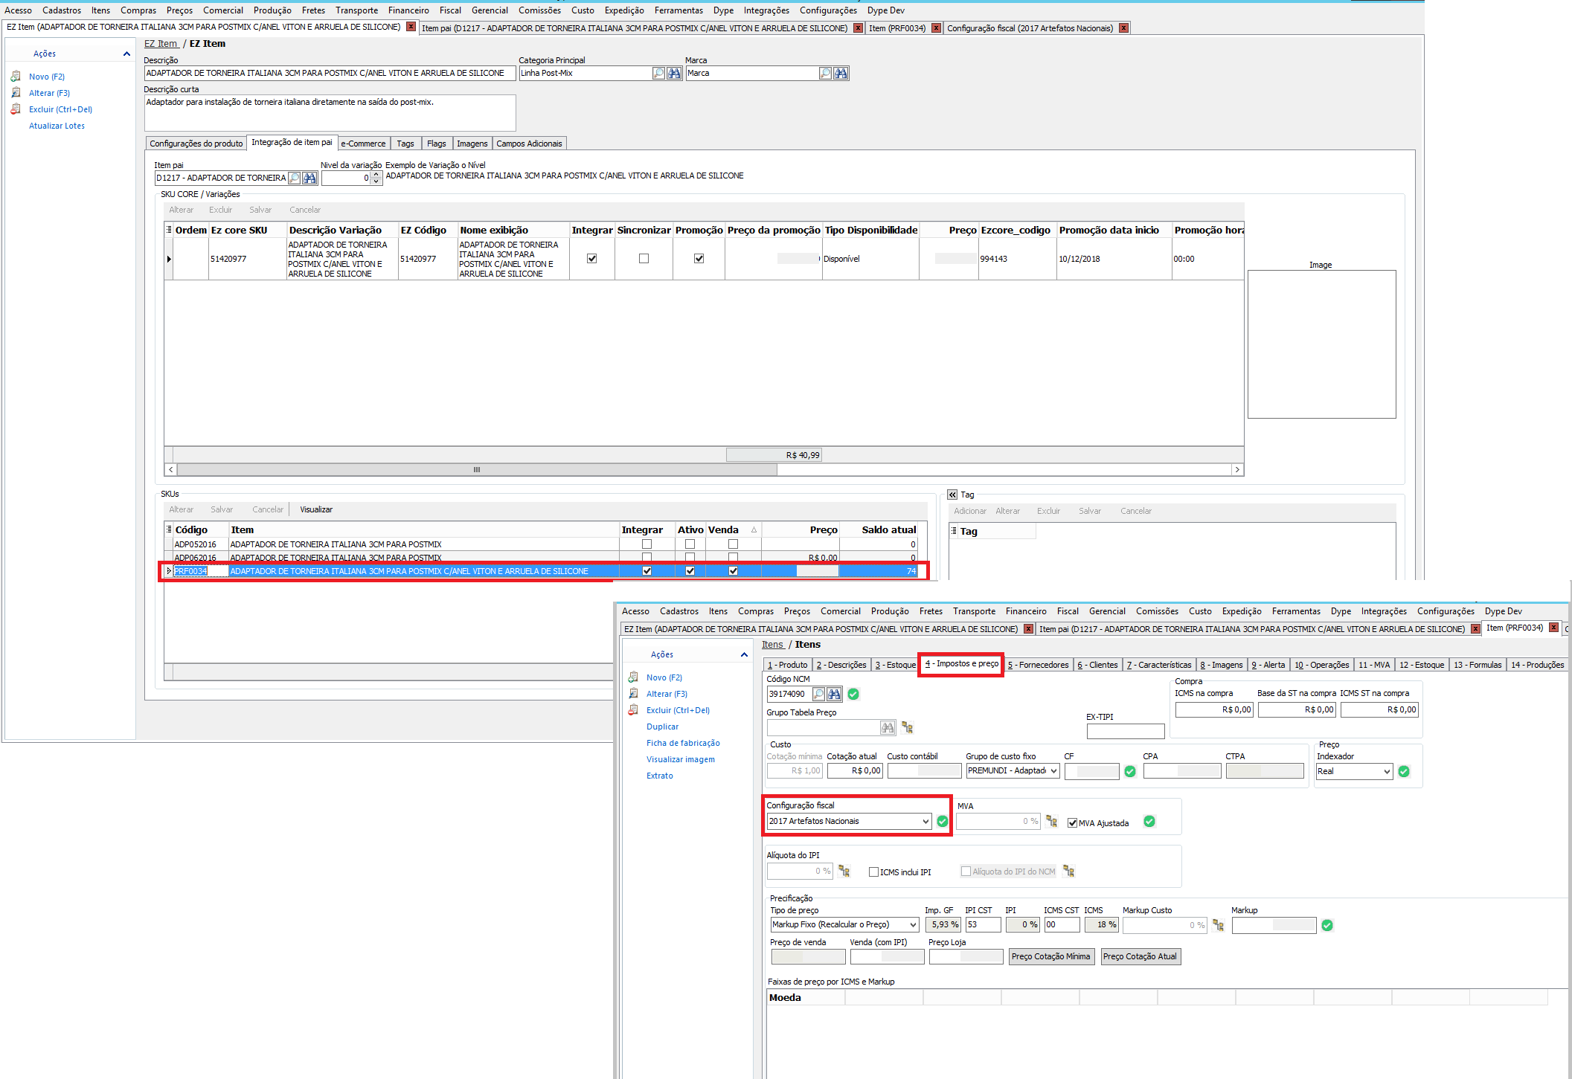1572x1079 pixels.
Task: Click the binoculars icon next to Código NCM
Action: (x=834, y=694)
